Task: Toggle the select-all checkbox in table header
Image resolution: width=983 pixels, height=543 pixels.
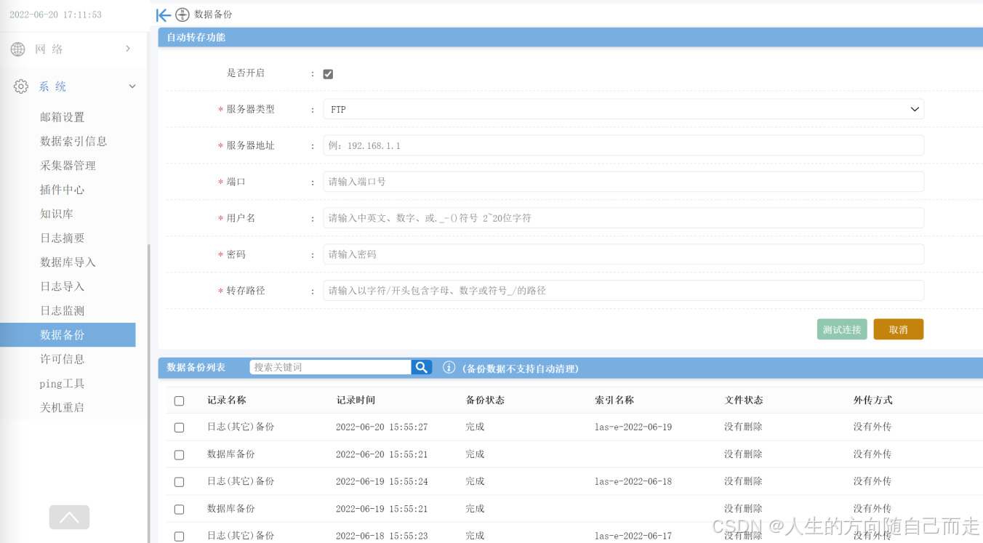Action: click(x=180, y=401)
